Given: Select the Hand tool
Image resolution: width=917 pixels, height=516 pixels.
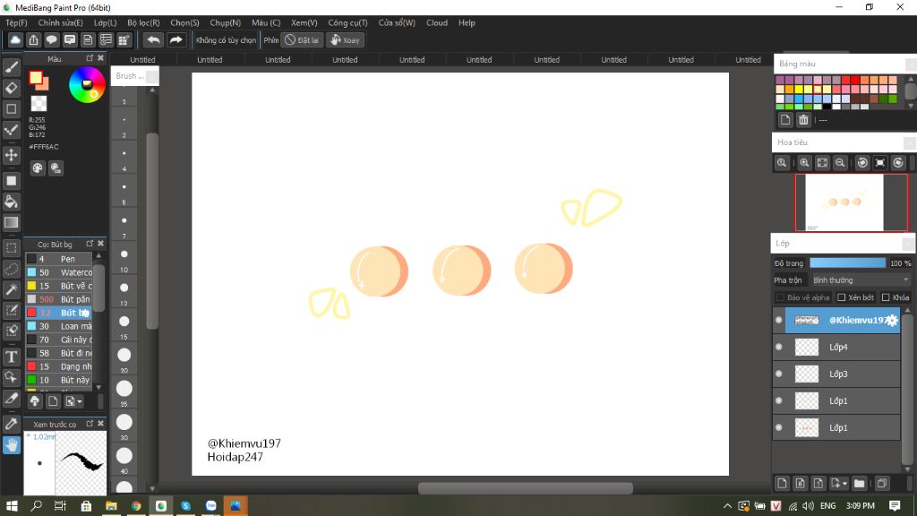Looking at the screenshot, I should click(11, 445).
